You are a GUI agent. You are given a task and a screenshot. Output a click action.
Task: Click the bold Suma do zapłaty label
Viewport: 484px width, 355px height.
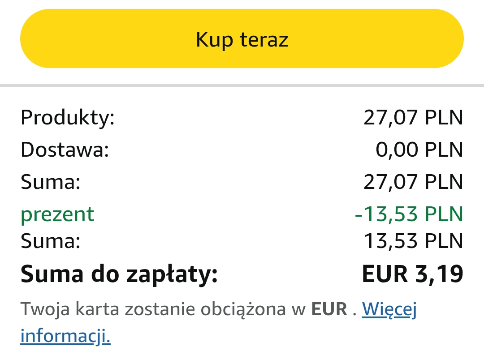point(119,274)
